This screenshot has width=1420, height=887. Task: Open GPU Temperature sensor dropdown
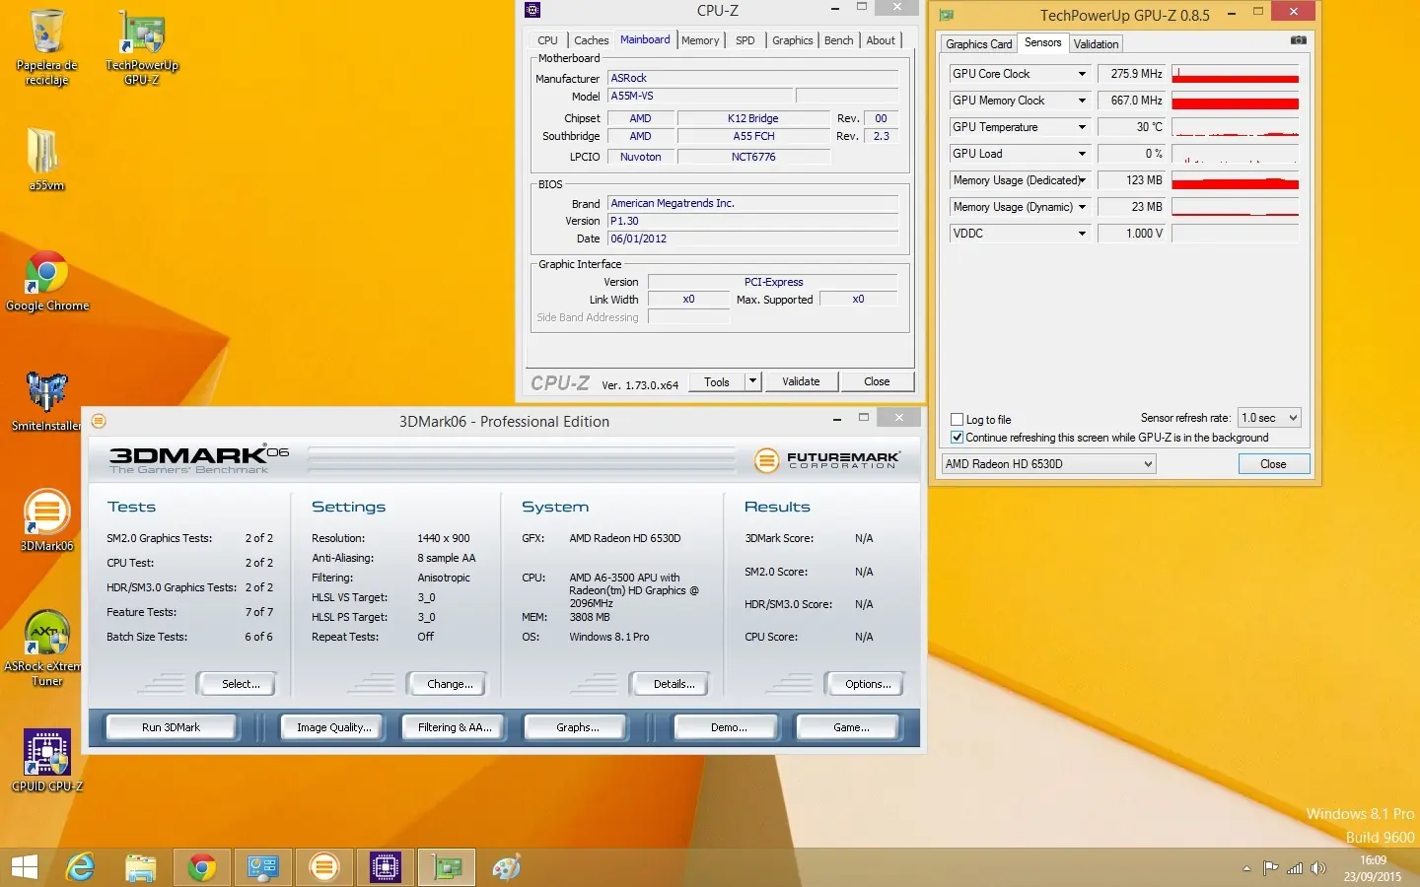[1082, 127]
